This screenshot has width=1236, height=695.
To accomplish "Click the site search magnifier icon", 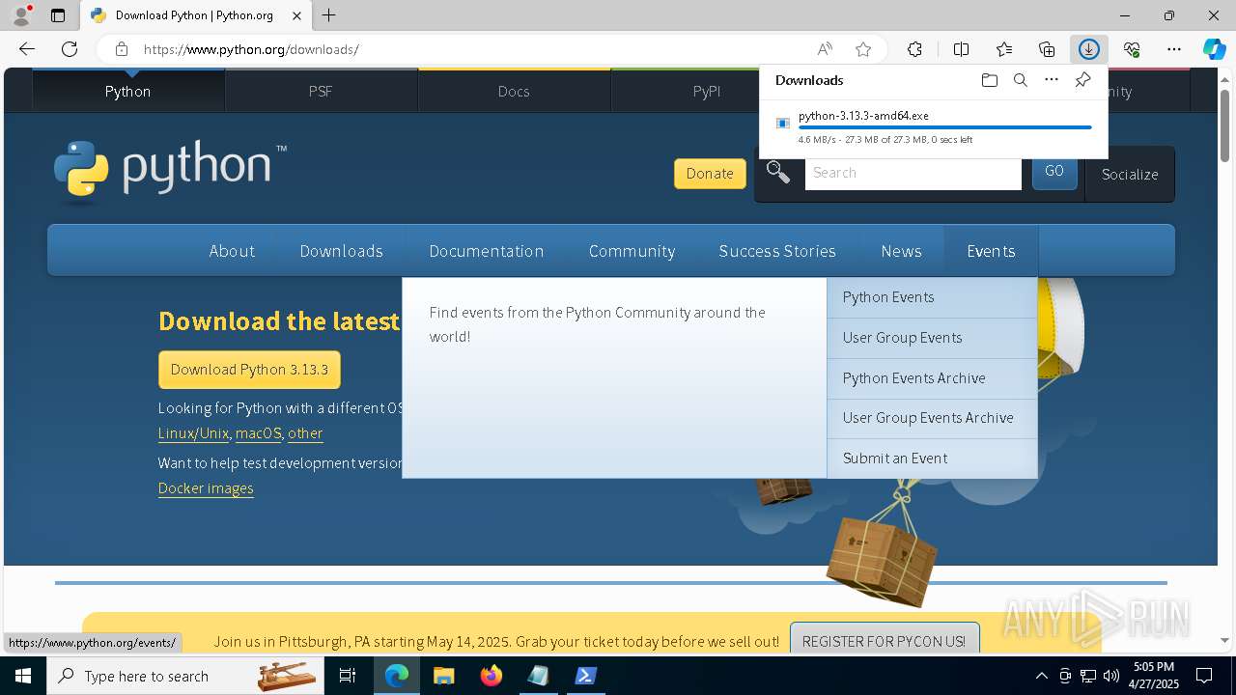I will (x=778, y=173).
